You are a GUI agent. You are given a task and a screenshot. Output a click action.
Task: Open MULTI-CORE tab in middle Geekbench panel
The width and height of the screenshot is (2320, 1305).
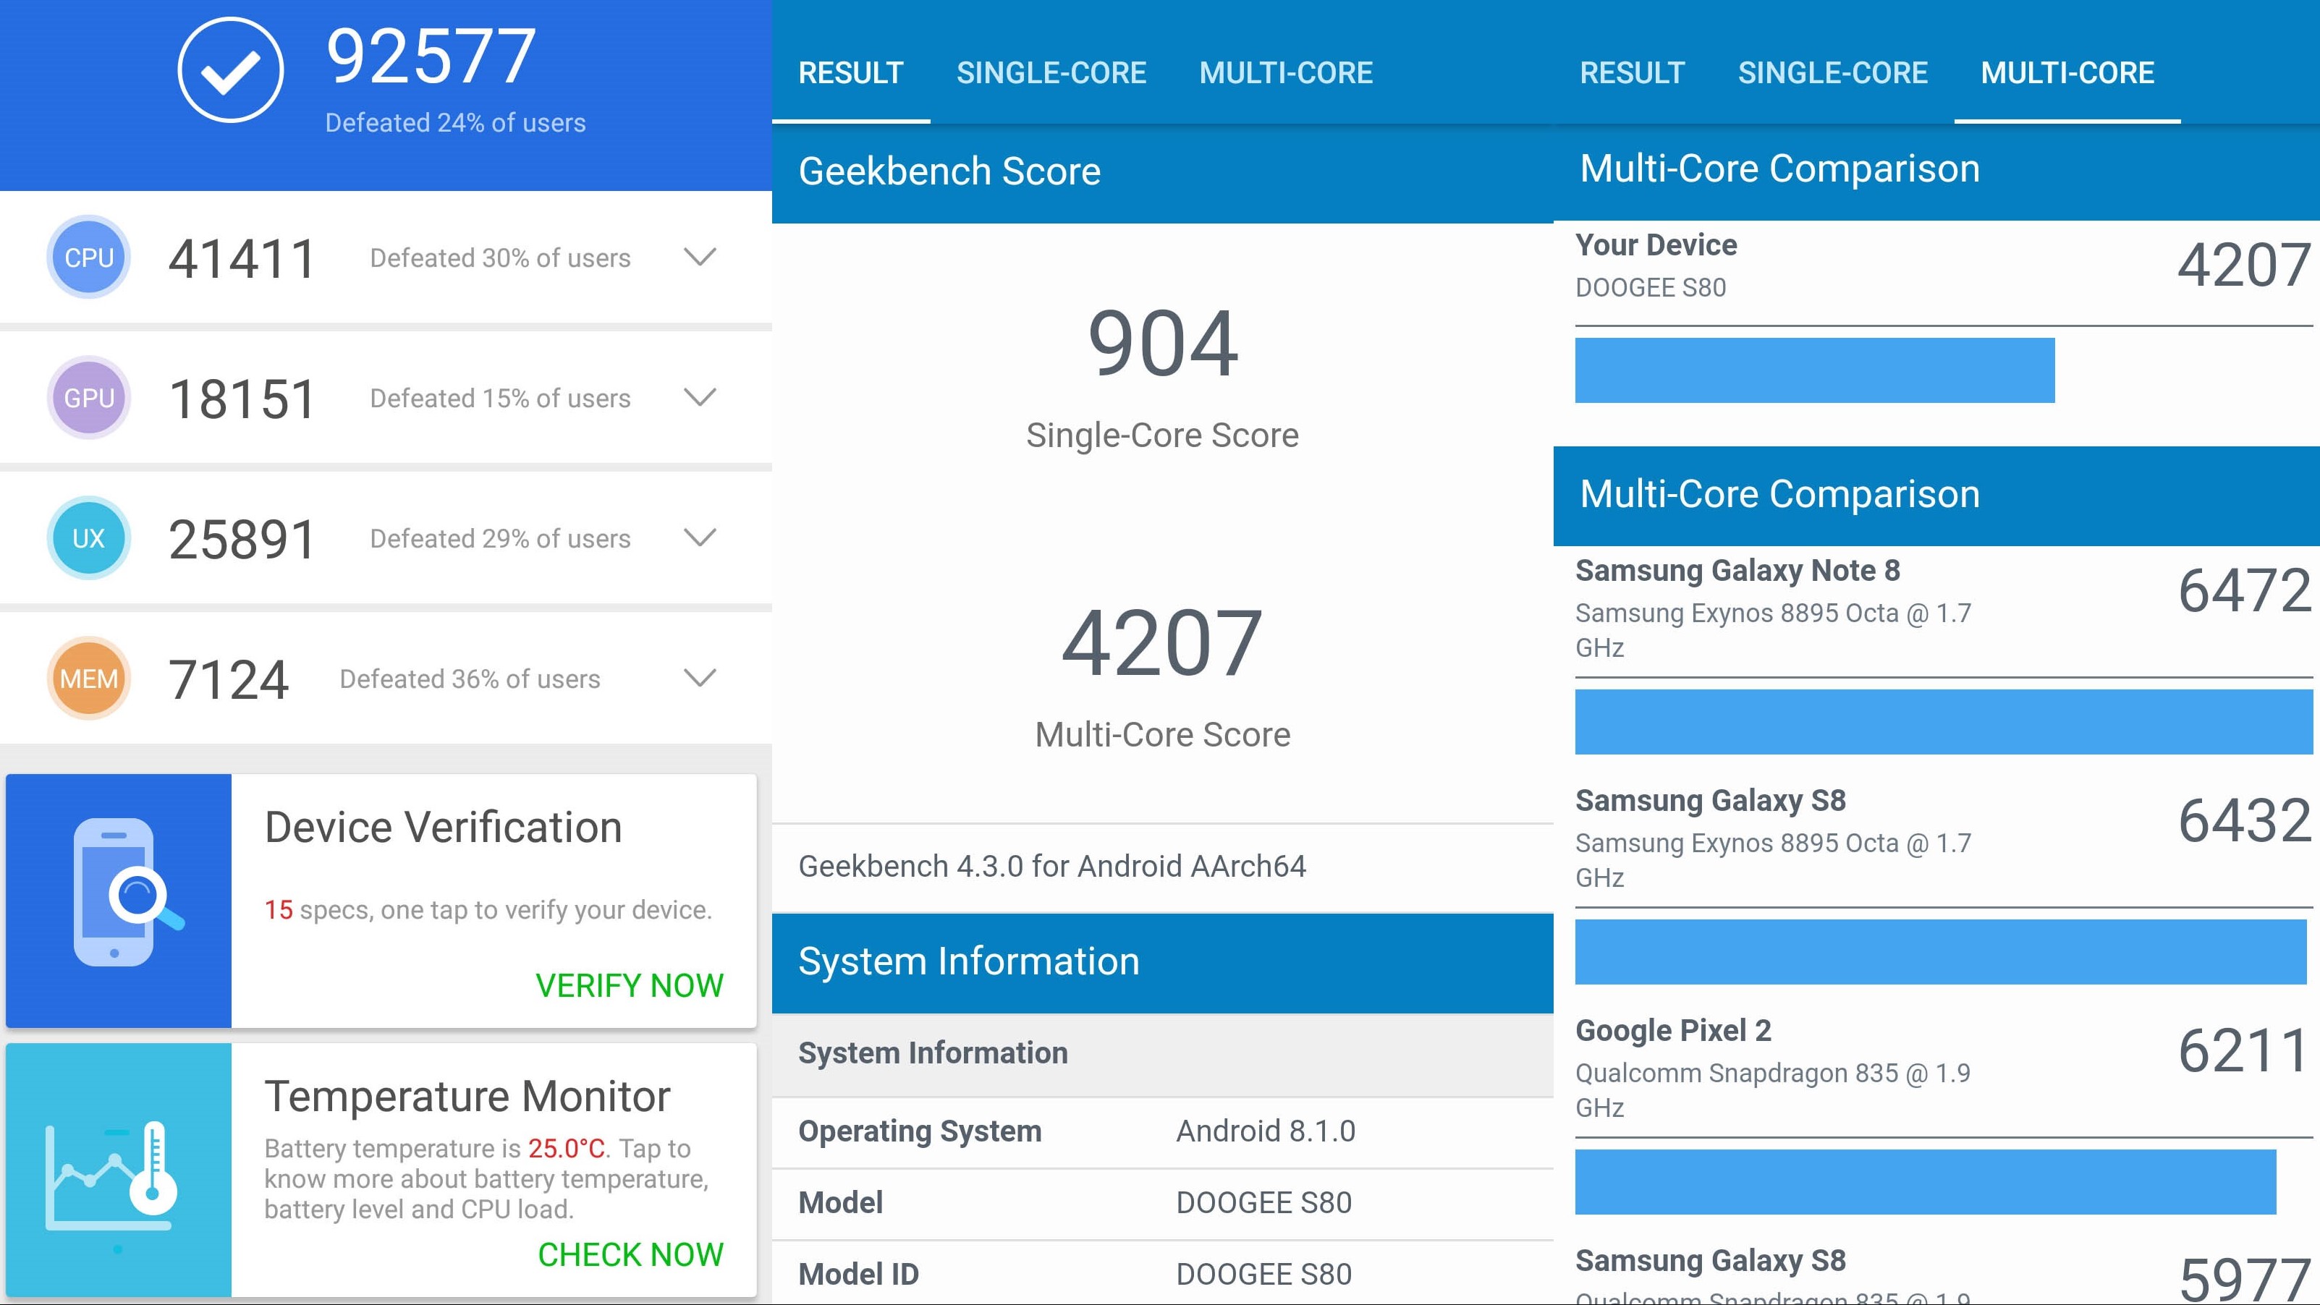point(1286,73)
